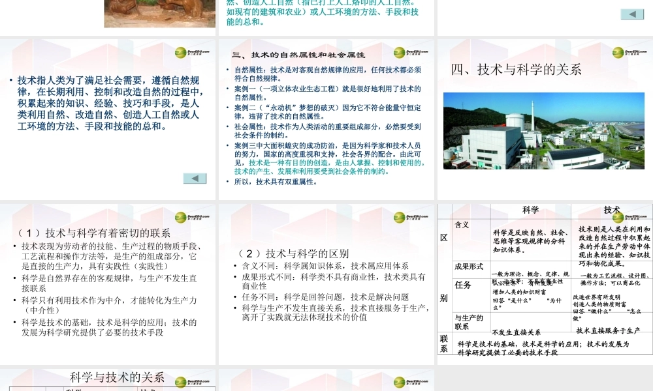Image resolution: width=653 pixels, height=391 pixels.
Task: Click heading (1)技术与科学有着密切的联系
Action: click(93, 233)
